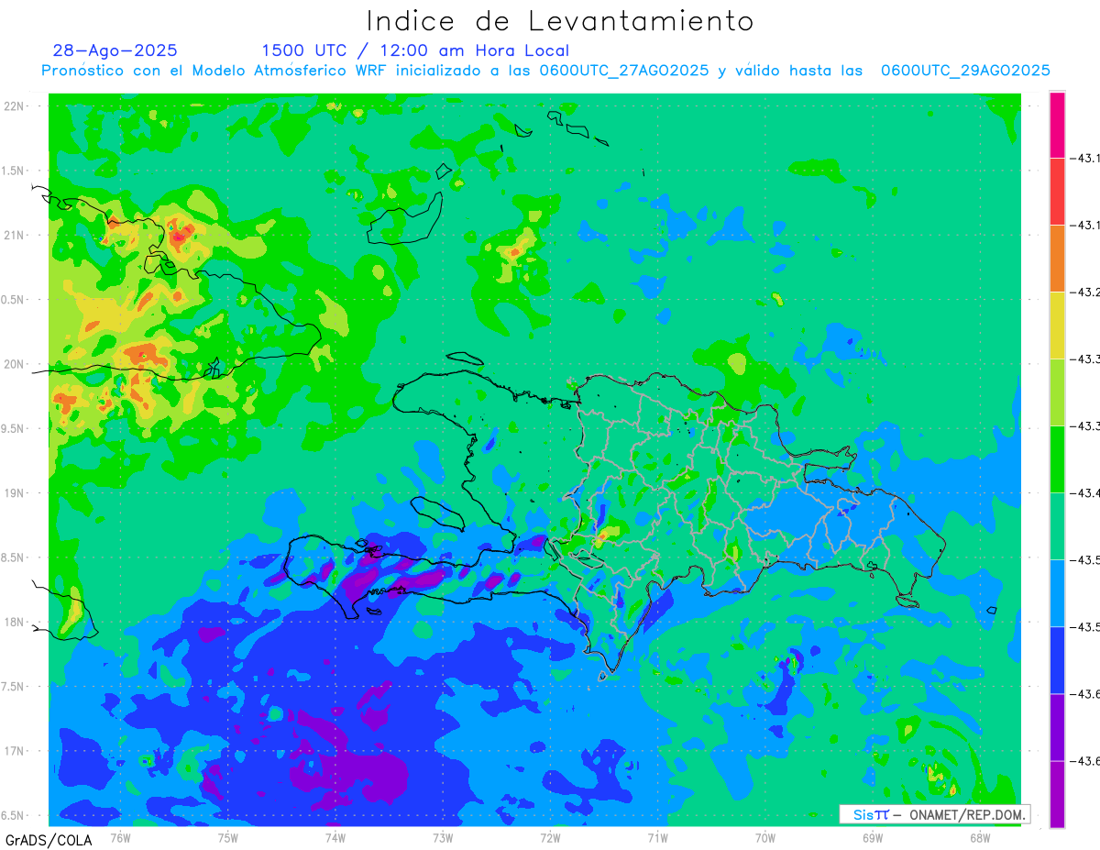The image size is (1100, 850).
Task: Click legend value '-43.4'
Action: 1085,493
